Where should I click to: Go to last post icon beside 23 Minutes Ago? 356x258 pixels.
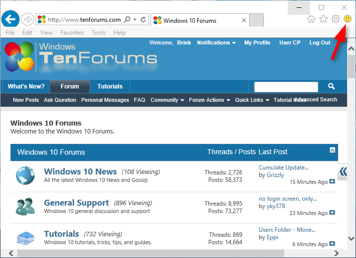(332, 213)
